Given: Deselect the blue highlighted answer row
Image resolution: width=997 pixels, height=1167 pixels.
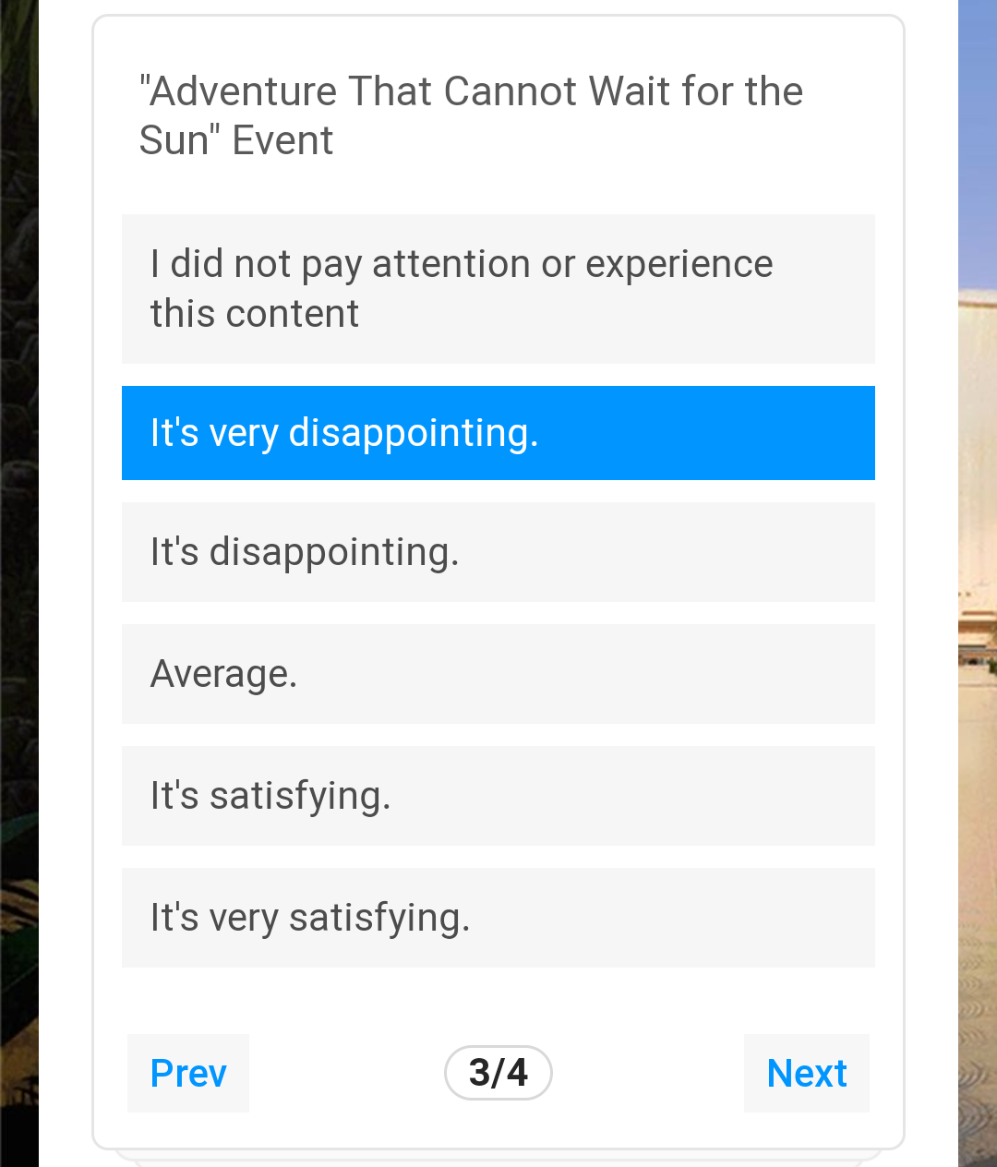Looking at the screenshot, I should point(498,433).
